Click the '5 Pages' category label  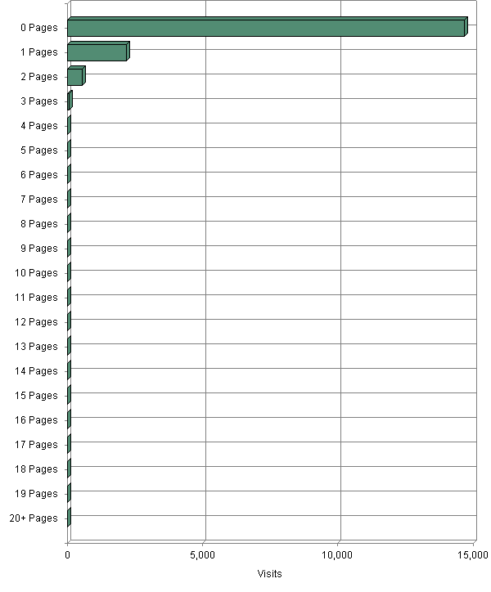(39, 150)
